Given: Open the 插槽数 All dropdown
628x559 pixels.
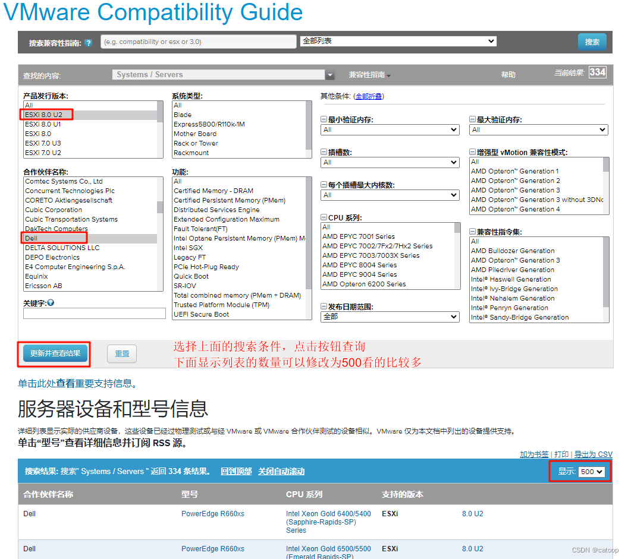Looking at the screenshot, I should click(x=390, y=162).
